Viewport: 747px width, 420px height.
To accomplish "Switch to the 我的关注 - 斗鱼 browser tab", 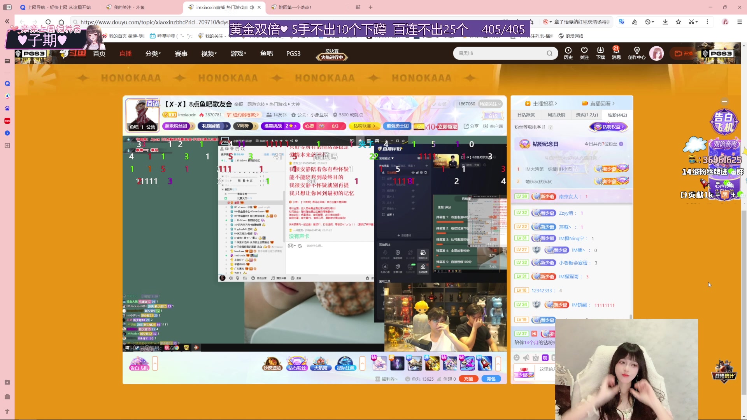I will coord(129,7).
